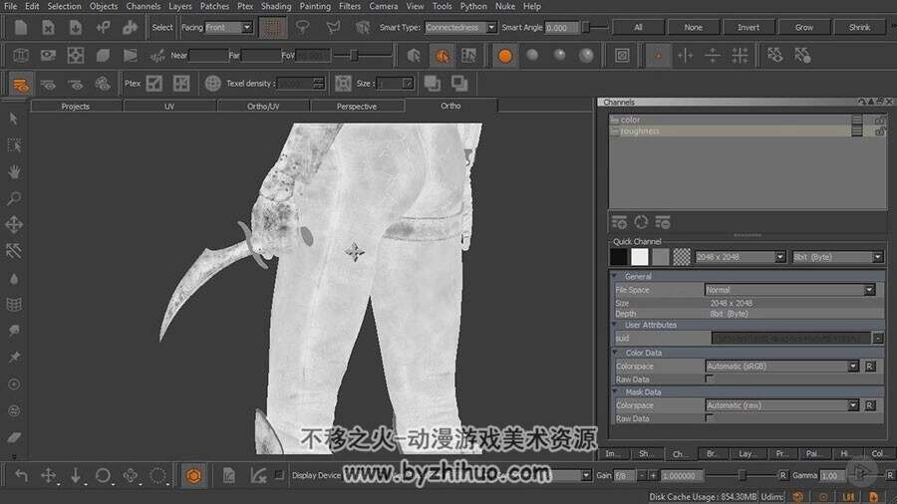Click the white Quick Channel color swatch
897x504 pixels.
click(640, 257)
